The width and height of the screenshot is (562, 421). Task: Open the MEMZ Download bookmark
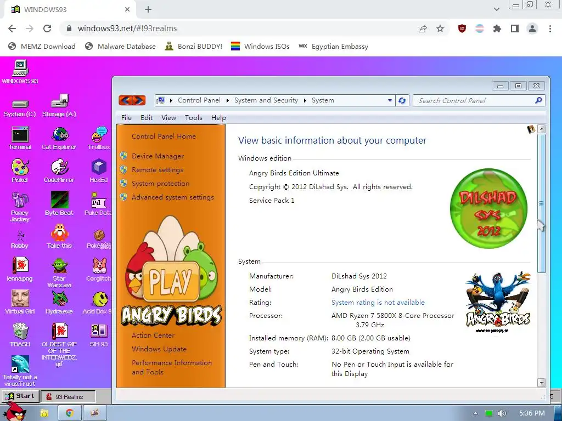[x=42, y=47]
